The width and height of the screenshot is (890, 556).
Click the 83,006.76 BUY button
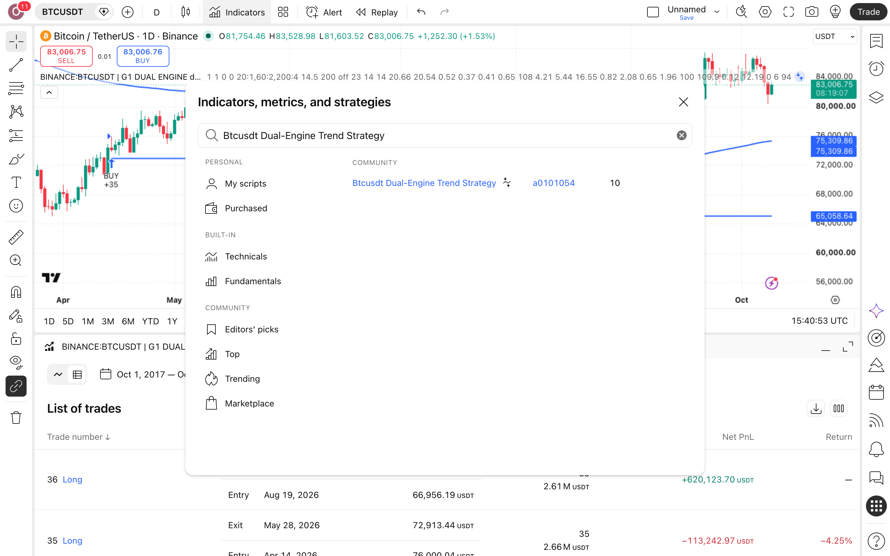coord(143,56)
